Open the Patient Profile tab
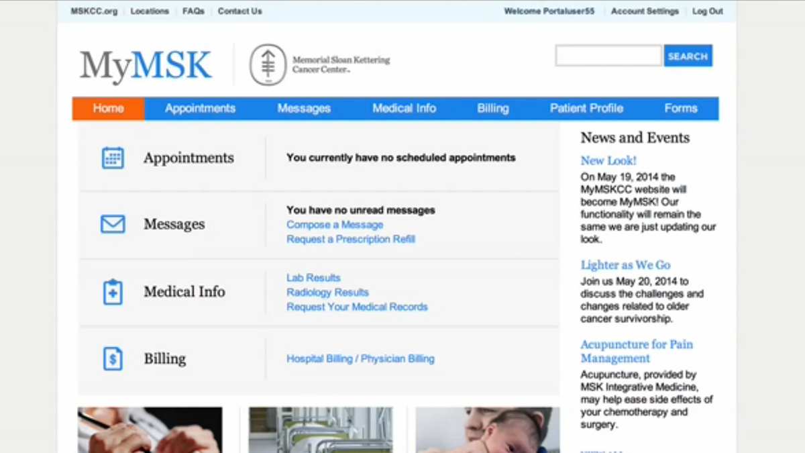805x453 pixels. 586,108
